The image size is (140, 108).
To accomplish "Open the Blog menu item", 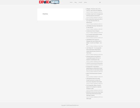I will pos(76,3).
